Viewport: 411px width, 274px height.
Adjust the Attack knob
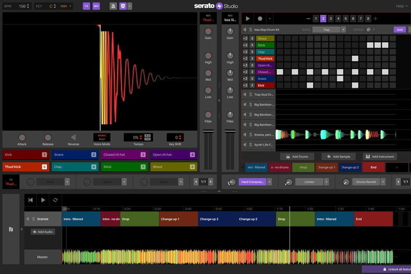pos(22,138)
